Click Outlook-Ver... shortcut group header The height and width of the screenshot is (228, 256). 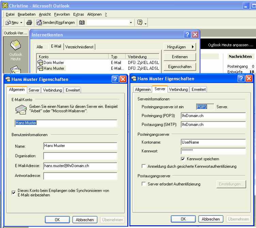(x=16, y=33)
